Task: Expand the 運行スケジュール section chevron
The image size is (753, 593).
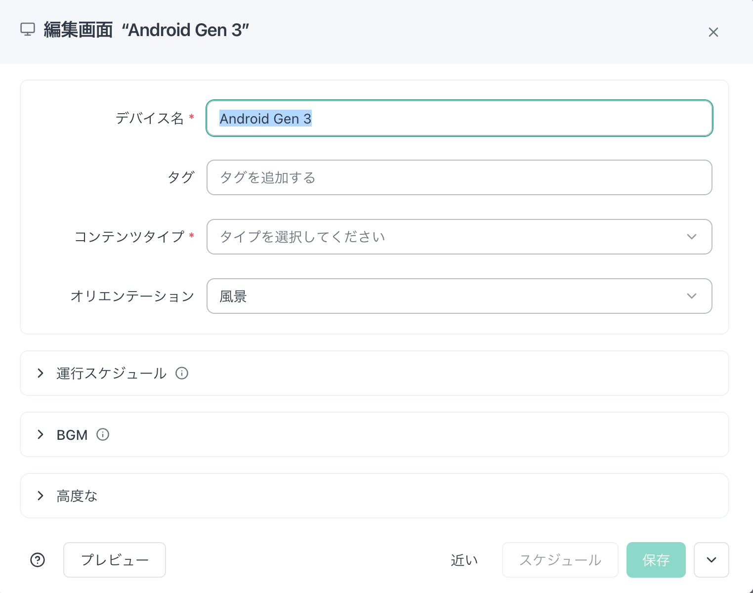Action: click(x=41, y=373)
